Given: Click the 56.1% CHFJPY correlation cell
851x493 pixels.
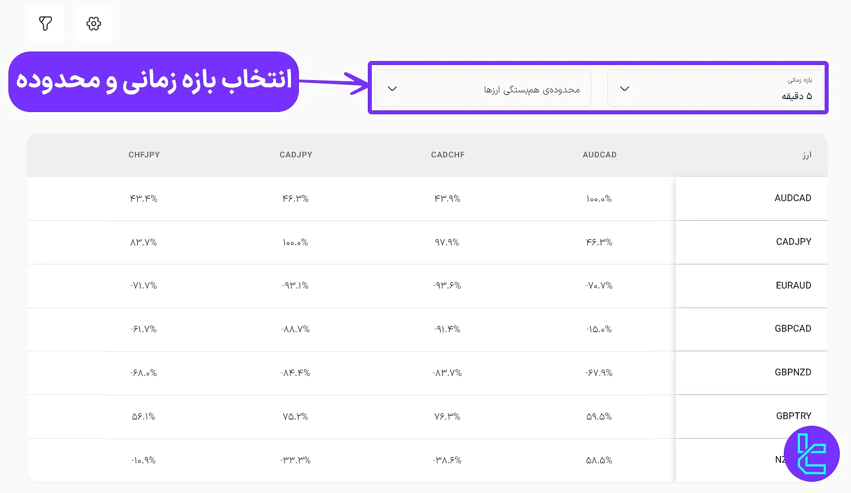Looking at the screenshot, I should [143, 416].
